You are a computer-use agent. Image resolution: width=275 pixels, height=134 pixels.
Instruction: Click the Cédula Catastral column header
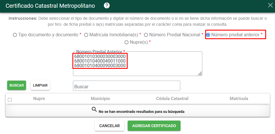(x=172, y=99)
